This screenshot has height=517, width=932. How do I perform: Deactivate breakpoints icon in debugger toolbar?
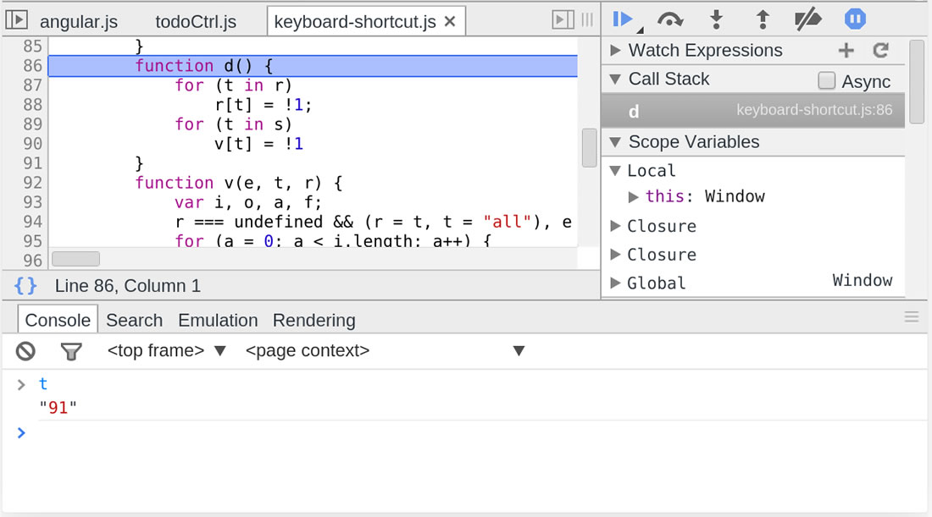click(807, 19)
